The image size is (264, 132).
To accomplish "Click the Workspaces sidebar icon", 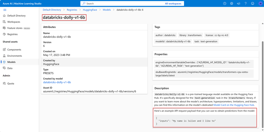I will [x=4, y=22].
